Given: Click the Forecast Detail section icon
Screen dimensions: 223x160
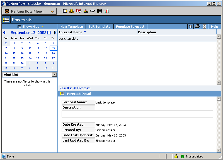Looking at the screenshot, I should pyautogui.click(x=62, y=94).
